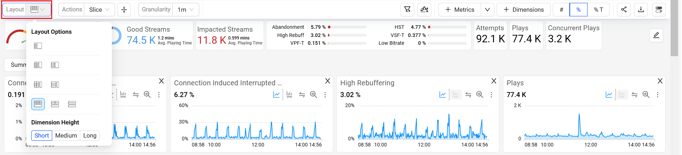Click the download export icon
Screen dimensions: 682x155
[x=641, y=10]
